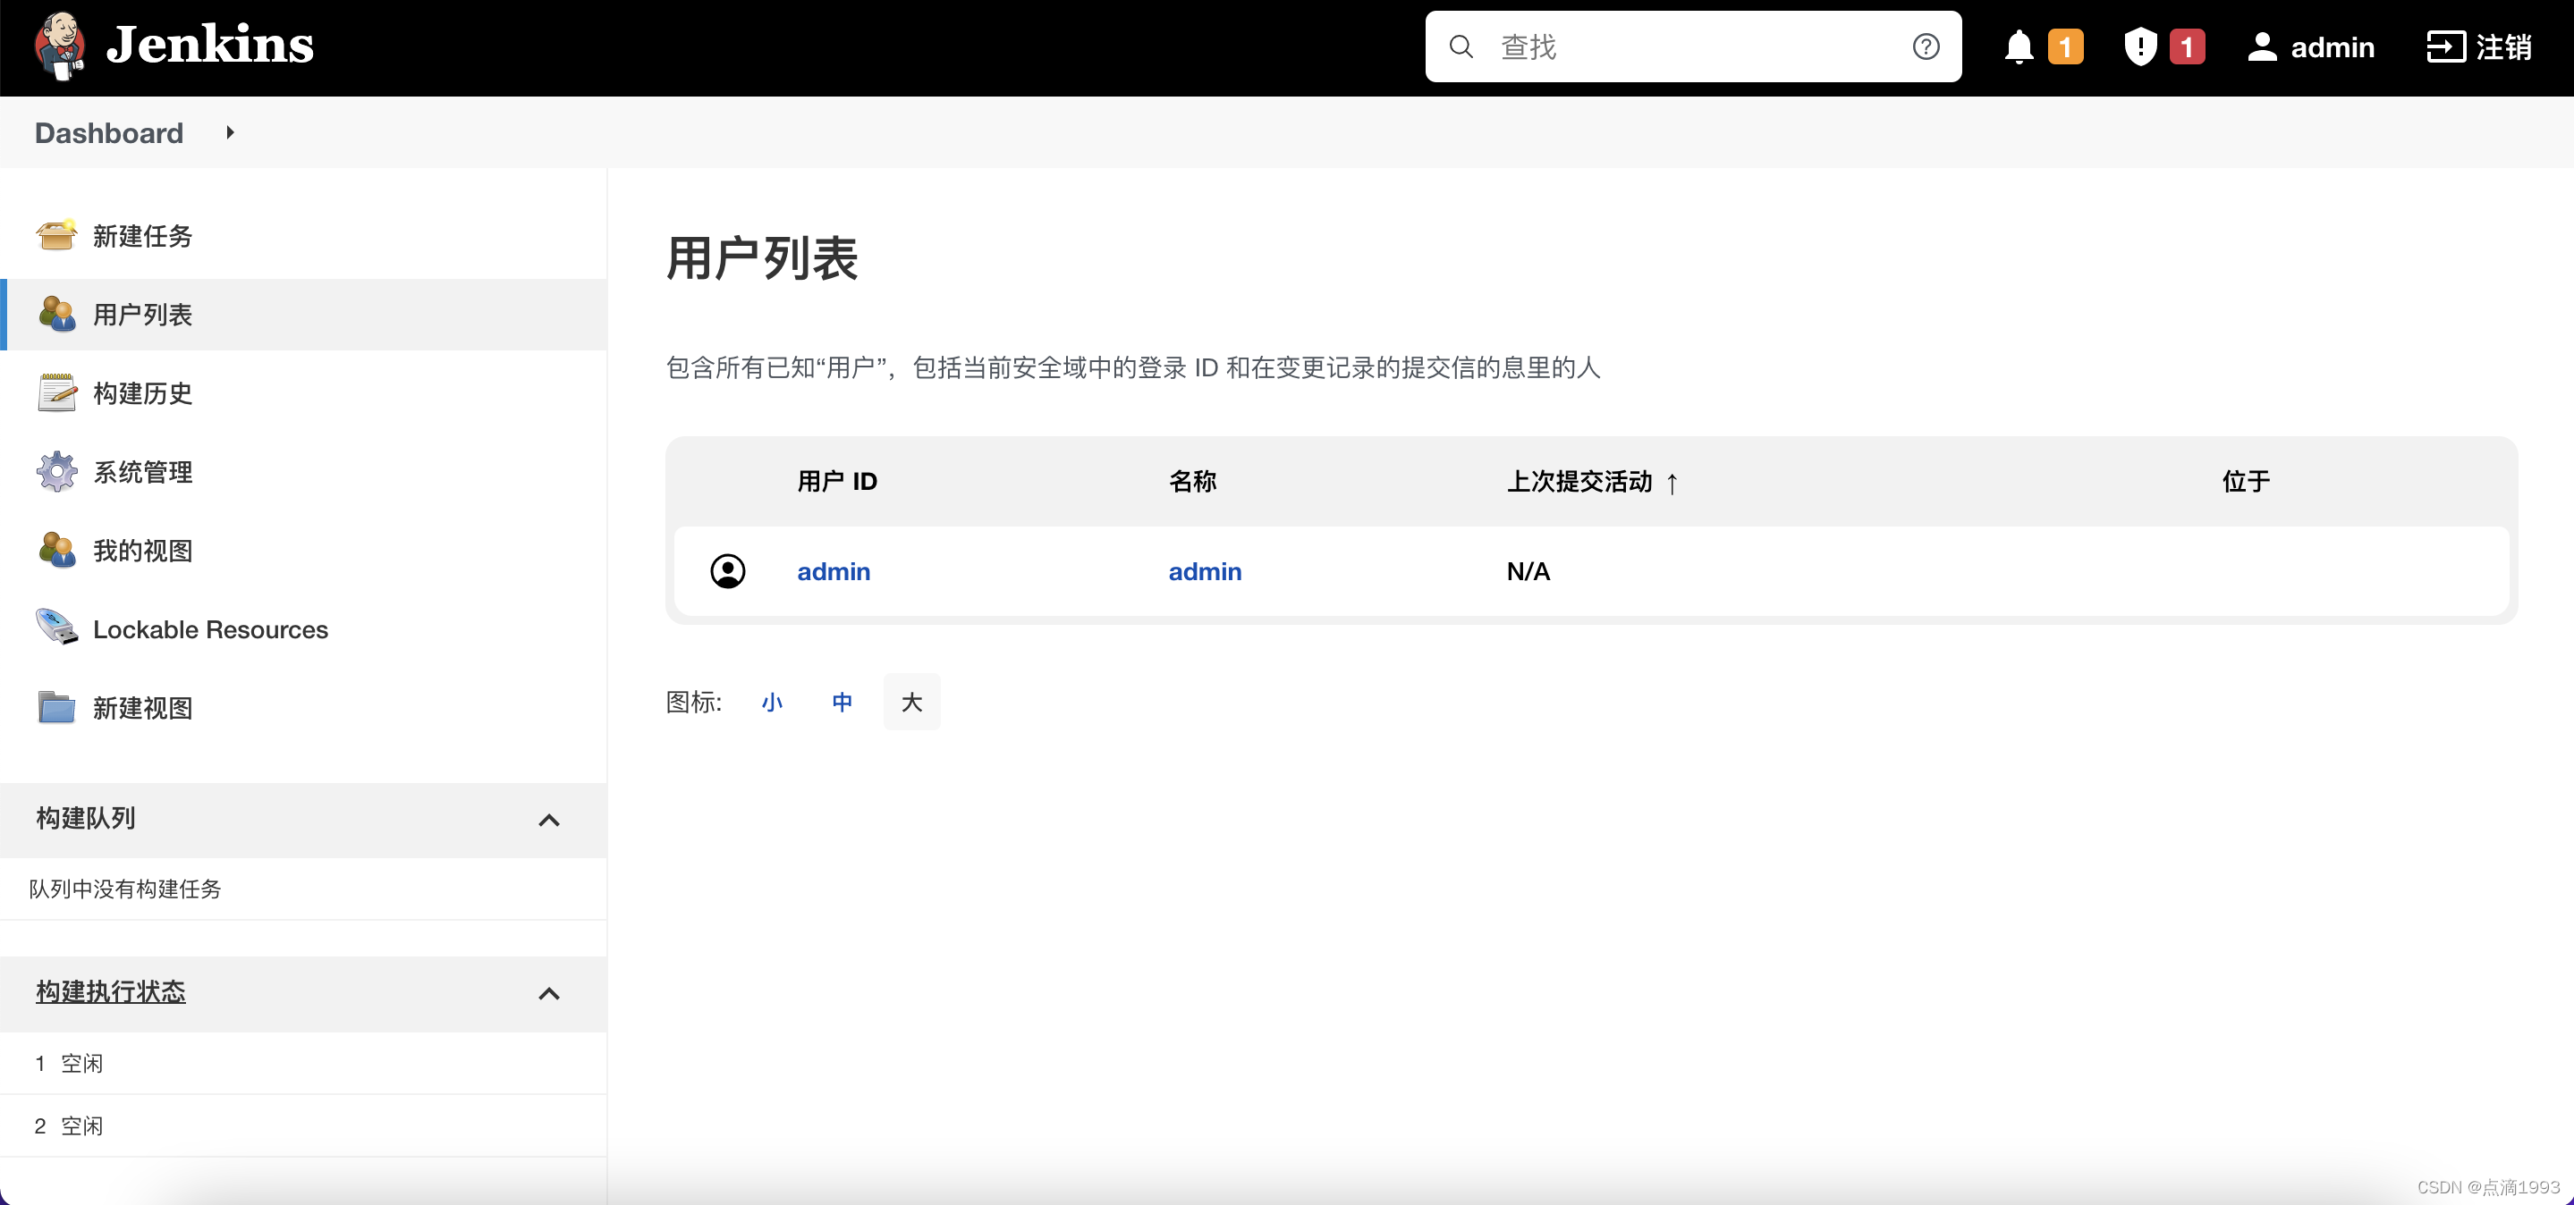
Task: Open 新建视图 in the sidebar
Action: 142,708
